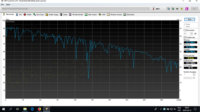Switch to the Health tab
Screen dimensions: 200x112
click(28, 14)
